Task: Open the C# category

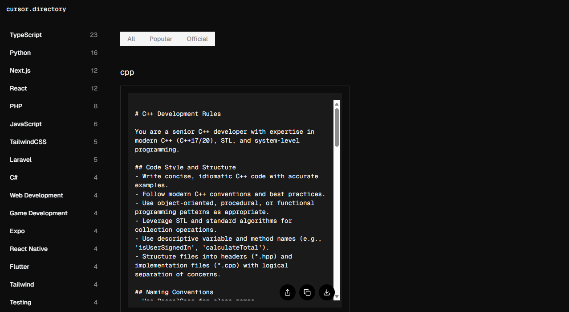Action: coord(53,177)
